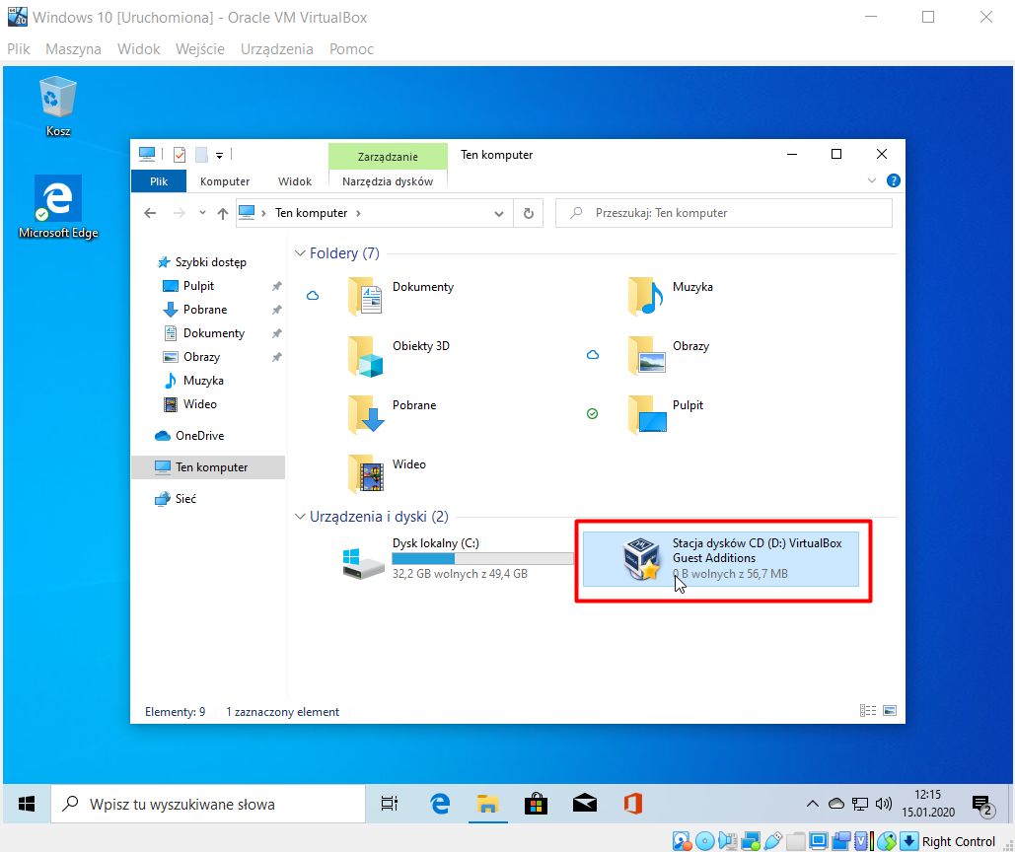Select the Pulpit folder in the main pane
Screen dimensions: 1015x852
[x=666, y=414]
